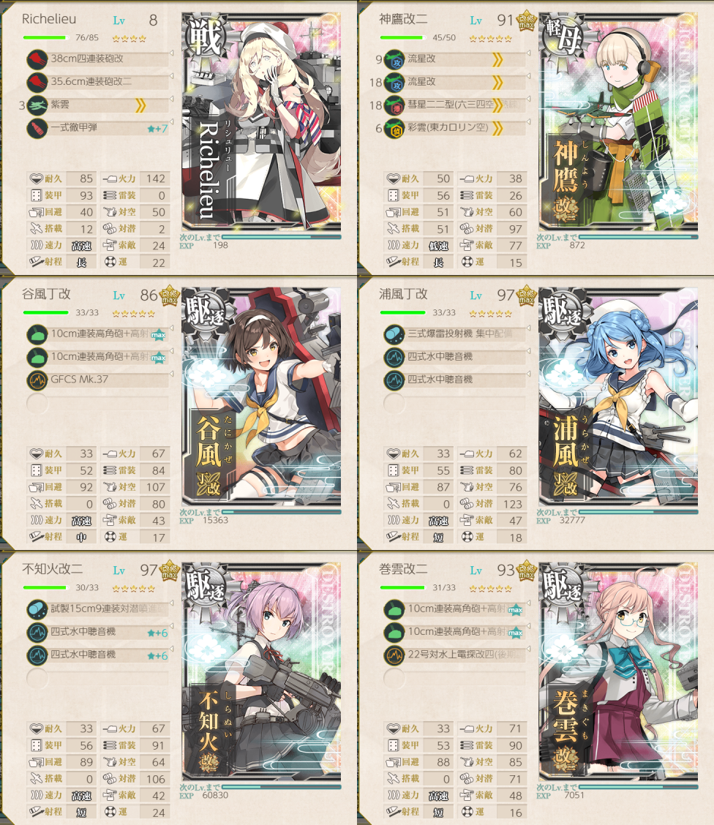
Task: Click the 不知火改二 ship name label
Action: point(52,569)
